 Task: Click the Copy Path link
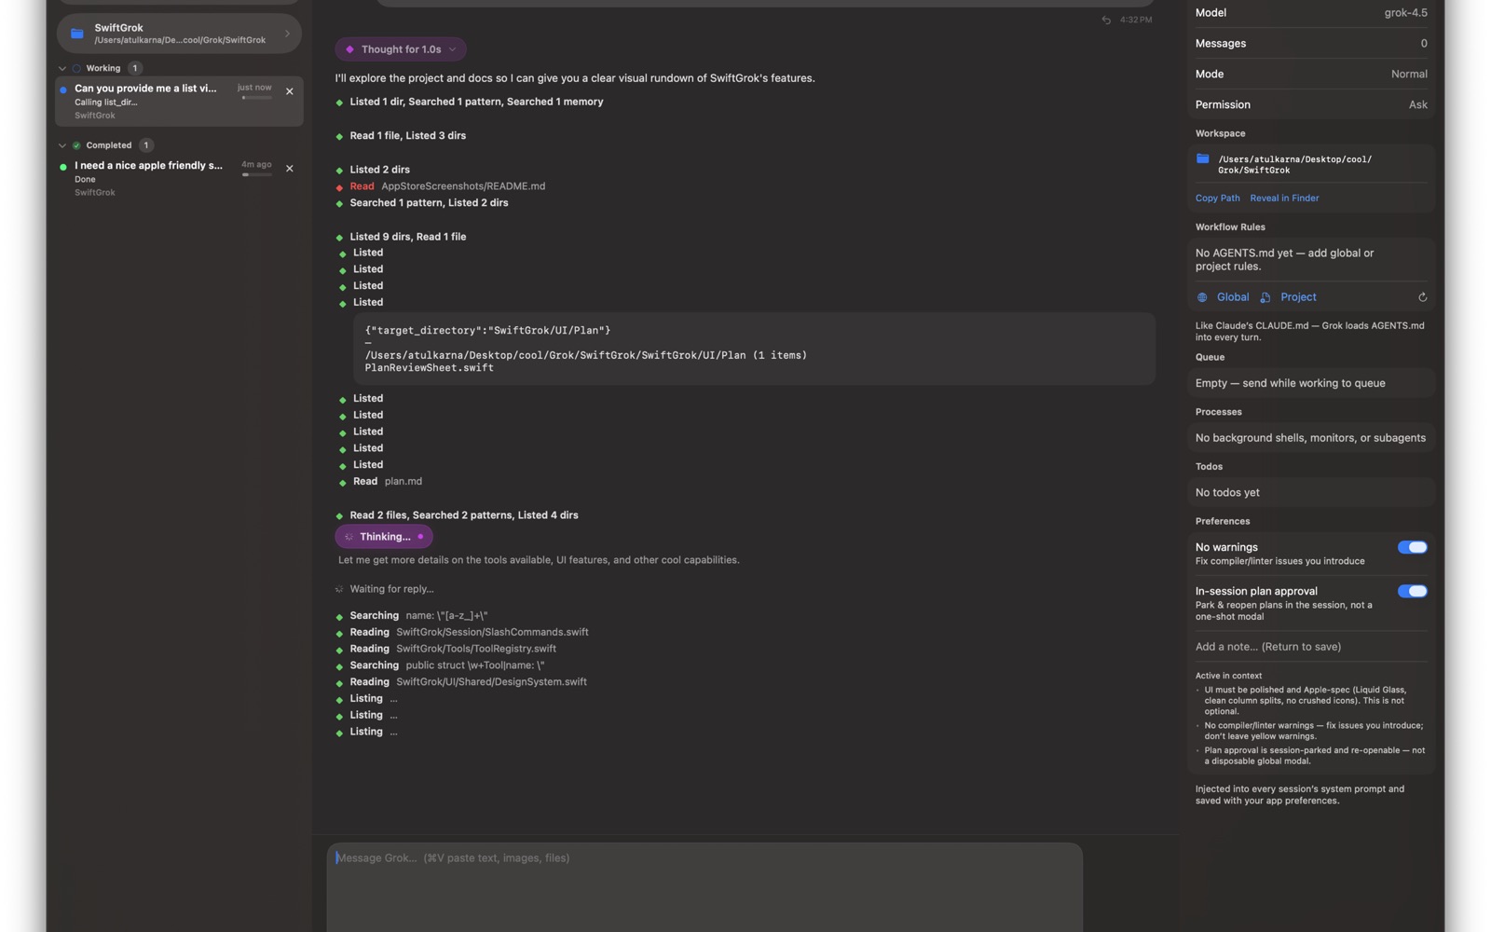pos(1217,199)
